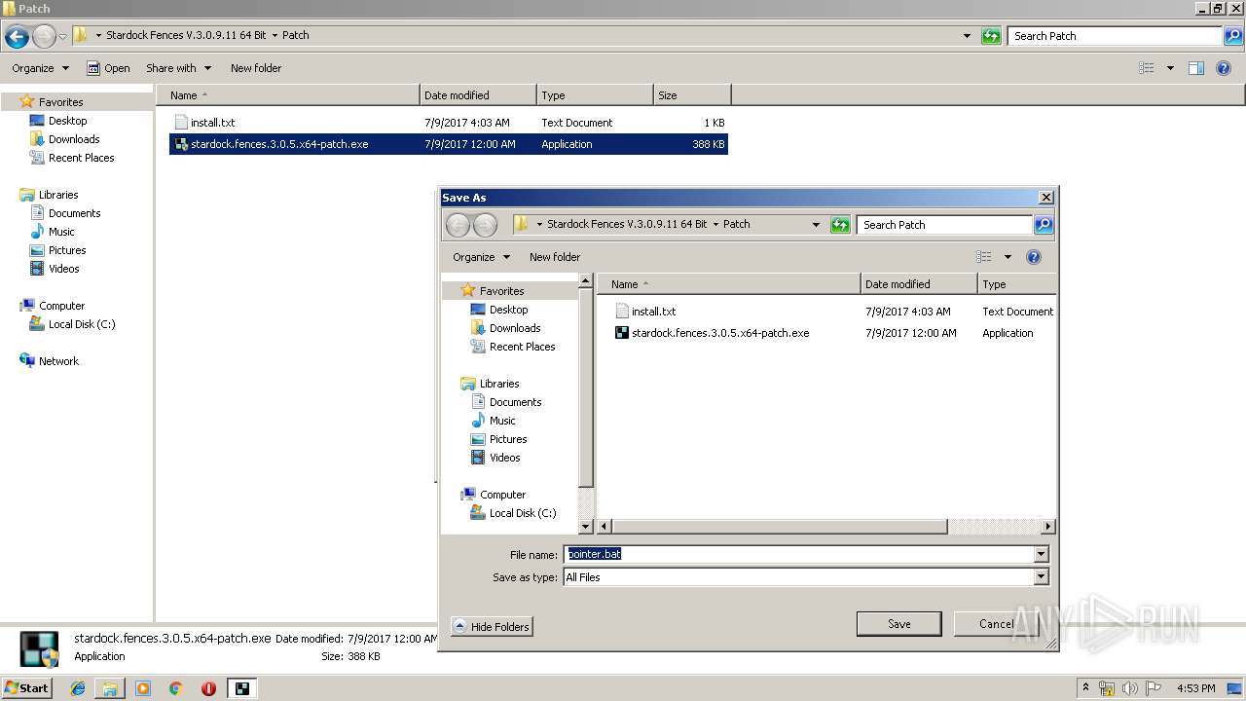Go back in the Patch Explorer window

17,36
